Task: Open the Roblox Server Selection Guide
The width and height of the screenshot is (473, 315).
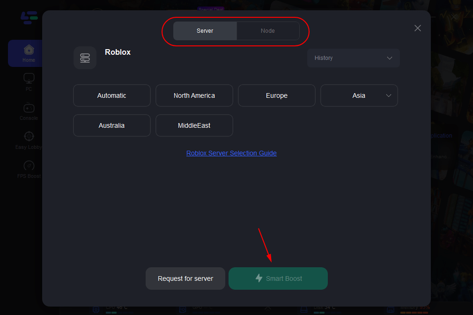Action: point(231,153)
